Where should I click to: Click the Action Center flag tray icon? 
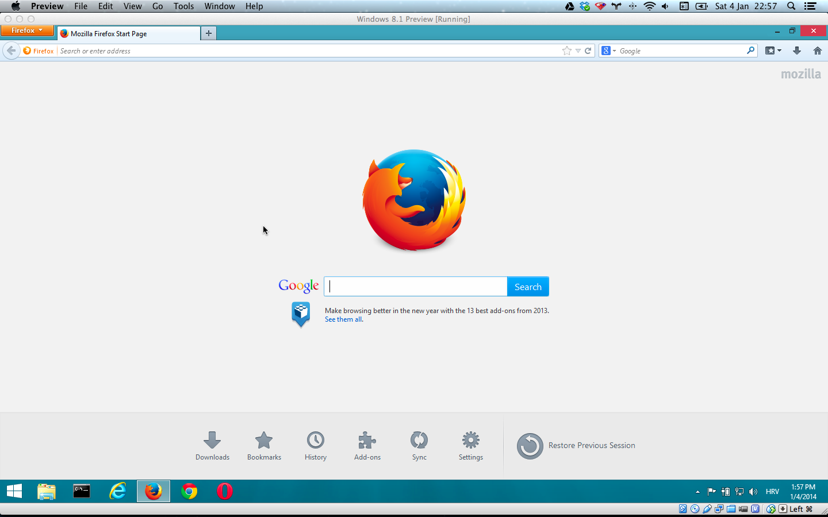(712, 492)
